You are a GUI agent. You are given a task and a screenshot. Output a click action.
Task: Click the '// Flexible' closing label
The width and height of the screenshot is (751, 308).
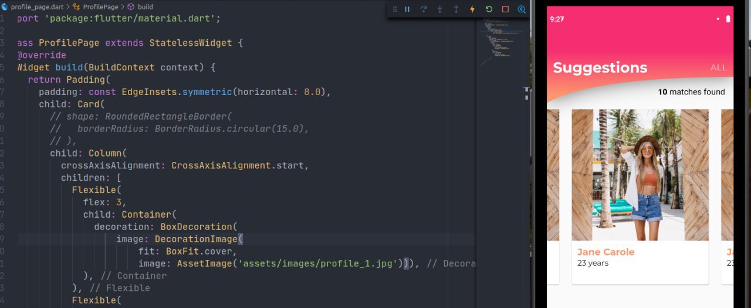tap(119, 289)
